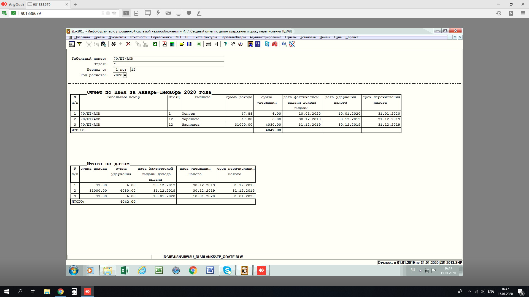Screen dimensions: 529x297
Task: Click the first table total 4042.00
Action: pos(268,130)
